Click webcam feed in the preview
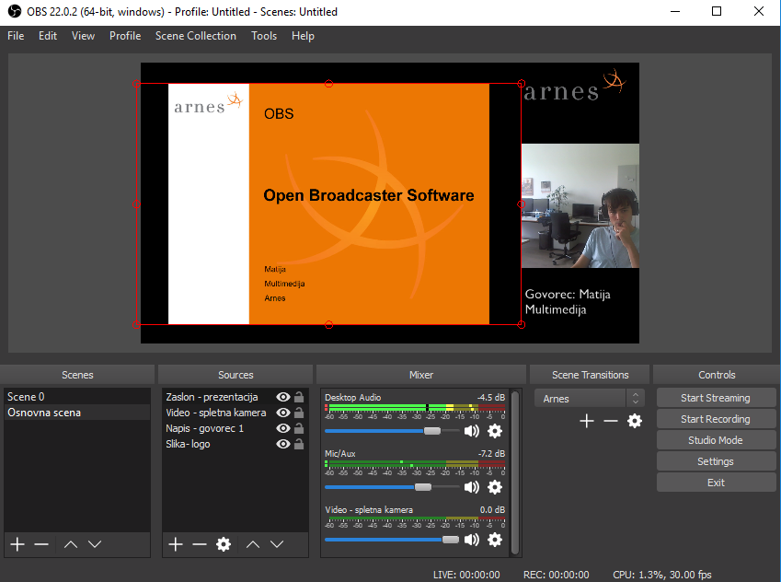Image resolution: width=781 pixels, height=582 pixels. [x=580, y=205]
